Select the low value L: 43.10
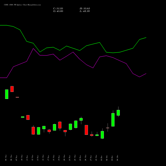This screenshot has width=166, height=166. (x=85, y=11)
